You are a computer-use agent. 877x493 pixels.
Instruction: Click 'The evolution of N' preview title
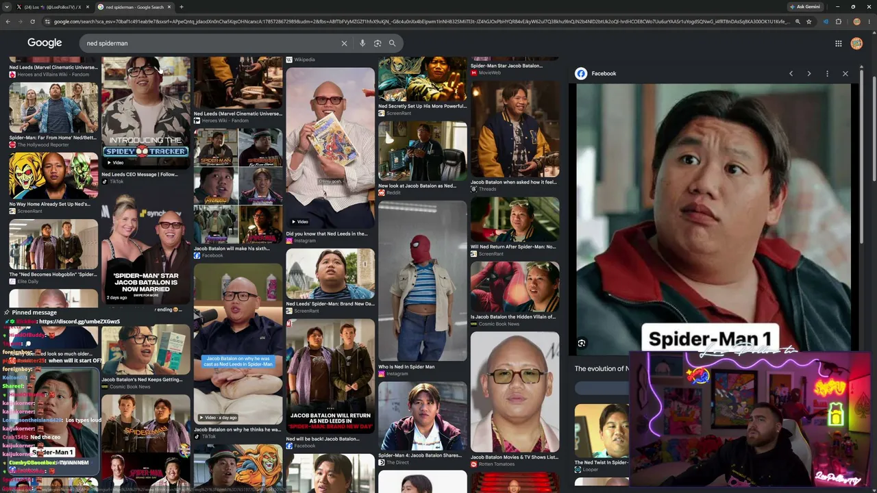tap(602, 368)
